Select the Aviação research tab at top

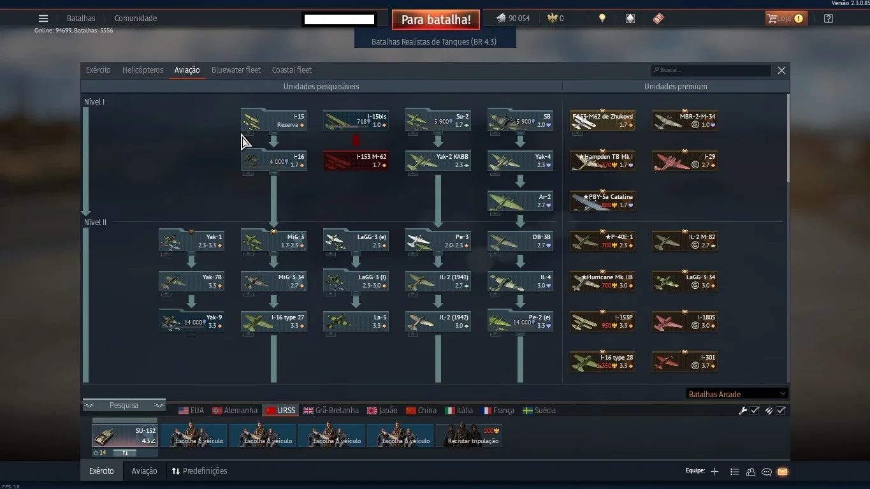[x=187, y=70]
